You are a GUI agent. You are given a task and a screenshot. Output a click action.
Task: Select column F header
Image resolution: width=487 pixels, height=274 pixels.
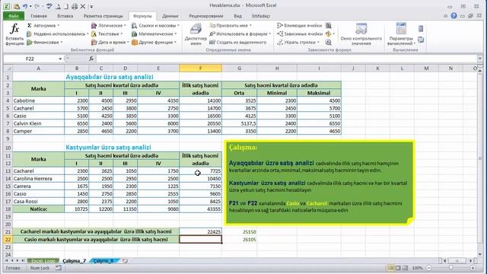click(200, 68)
